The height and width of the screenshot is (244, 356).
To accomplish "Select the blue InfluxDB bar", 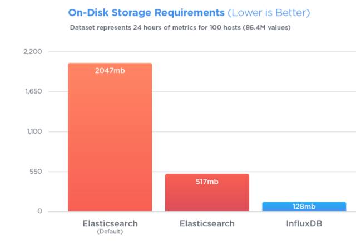I will click(x=304, y=207).
